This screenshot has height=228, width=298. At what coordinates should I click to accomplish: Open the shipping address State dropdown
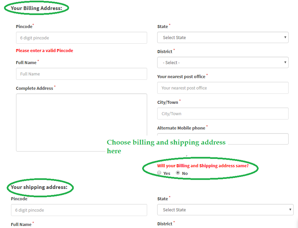225,210
